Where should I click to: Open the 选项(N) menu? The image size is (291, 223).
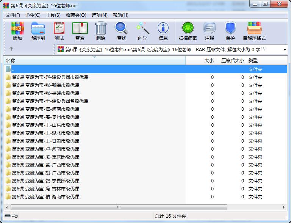[x=100, y=15]
